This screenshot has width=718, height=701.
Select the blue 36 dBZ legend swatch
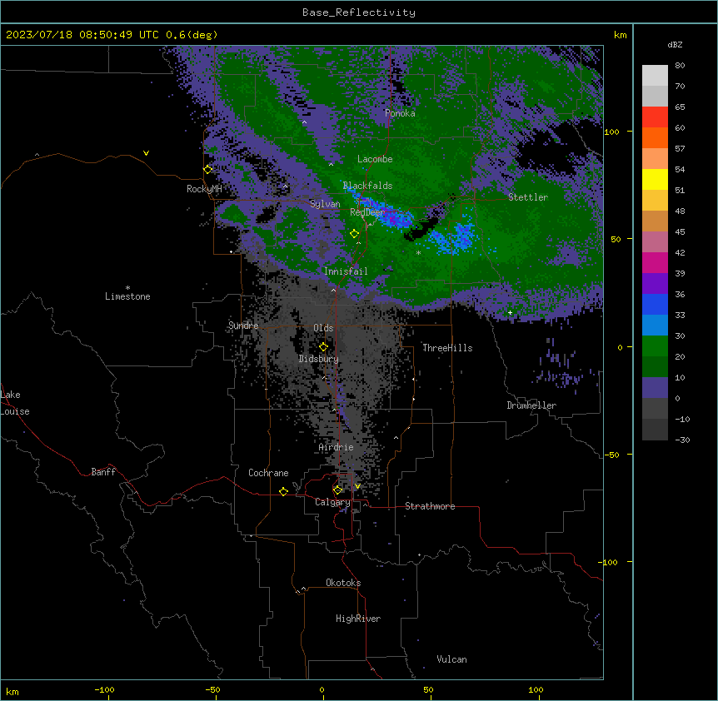coord(655,304)
